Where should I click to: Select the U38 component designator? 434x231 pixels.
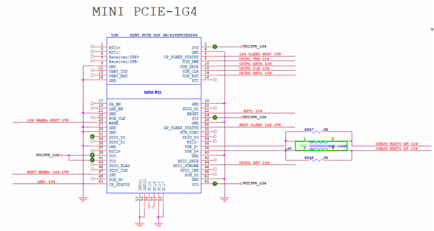click(115, 35)
